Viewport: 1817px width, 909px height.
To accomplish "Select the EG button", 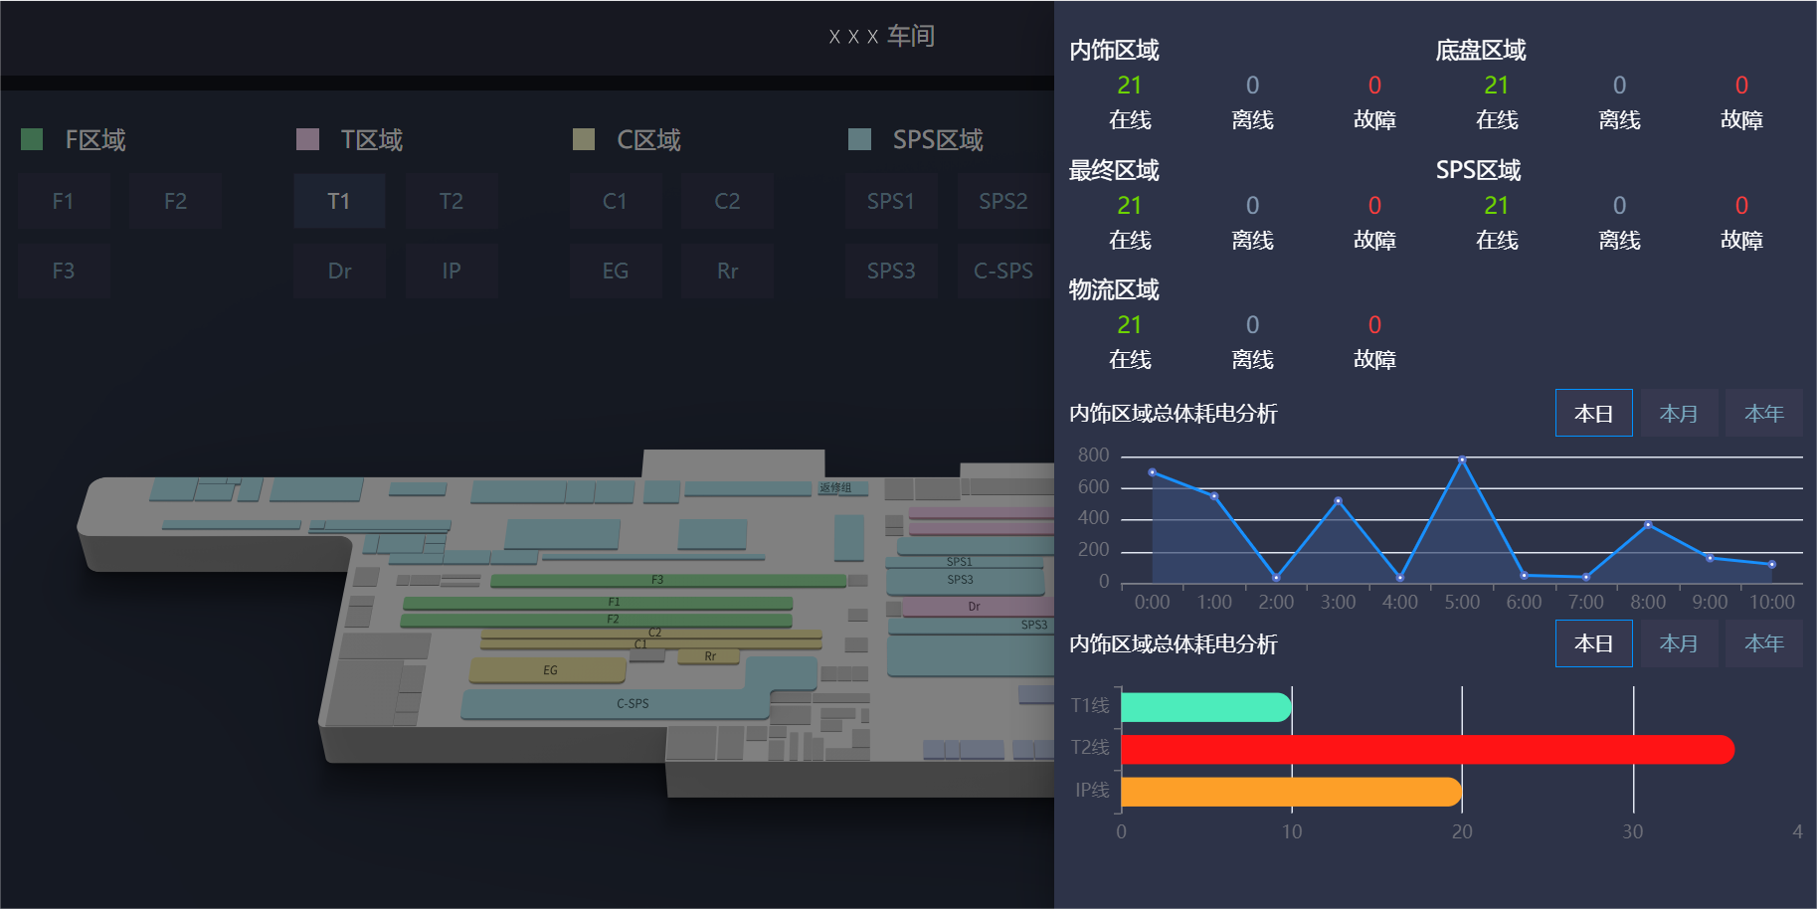I will [616, 271].
